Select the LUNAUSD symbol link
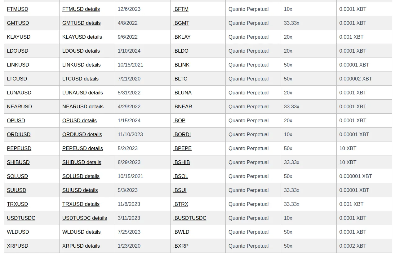The height and width of the screenshot is (256, 395). pos(19,93)
